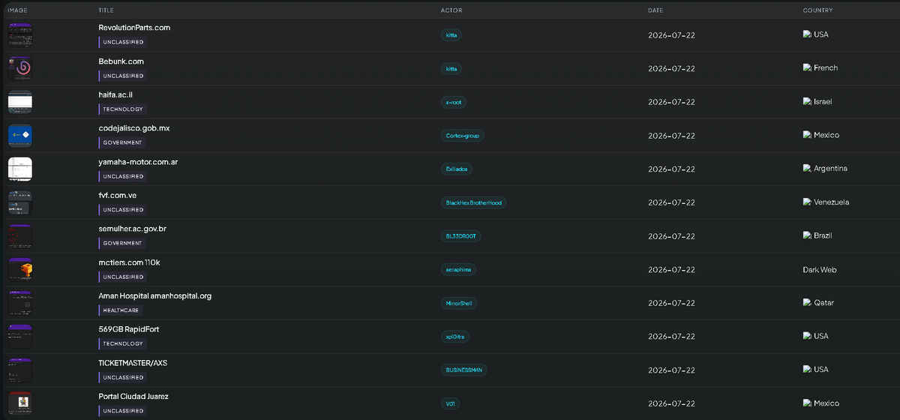This screenshot has width=900, height=420.
Task: Click the GOVERNMENT badge under codejalisco.gob.mx
Action: pos(123,143)
